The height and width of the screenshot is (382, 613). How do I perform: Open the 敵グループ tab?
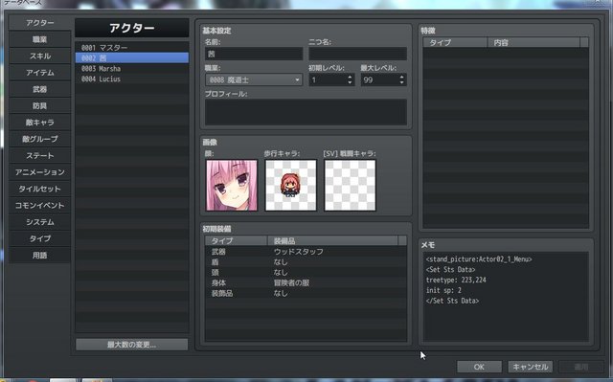pos(40,139)
